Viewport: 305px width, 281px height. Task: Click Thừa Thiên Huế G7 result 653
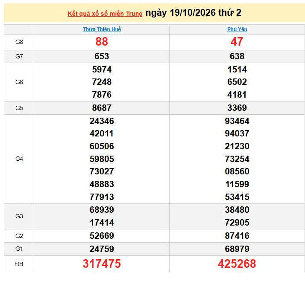102,56
